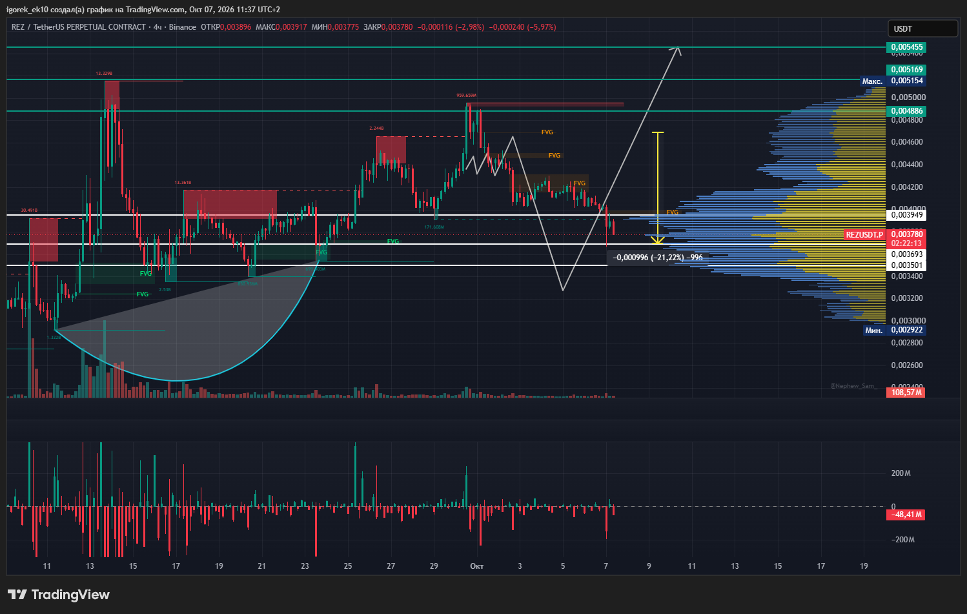Click the 02:22:13 candle countdown timer
This screenshot has width=967, height=614.
(907, 243)
